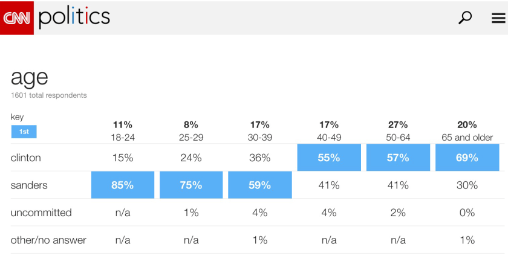Select the 18-24 age column header
The width and height of the screenshot is (508, 256).
tap(122, 131)
